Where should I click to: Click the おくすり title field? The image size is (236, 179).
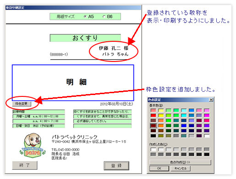tap(85, 38)
